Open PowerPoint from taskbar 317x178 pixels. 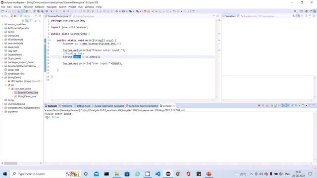click(209, 174)
